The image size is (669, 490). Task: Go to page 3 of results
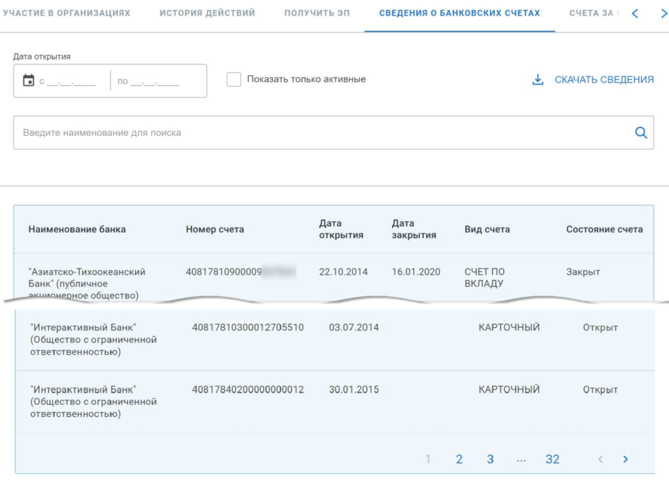[x=490, y=459]
